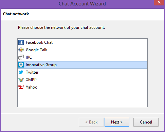Click the IRC chat bubbles icon
This screenshot has width=165, height=132.
[x=21, y=57]
